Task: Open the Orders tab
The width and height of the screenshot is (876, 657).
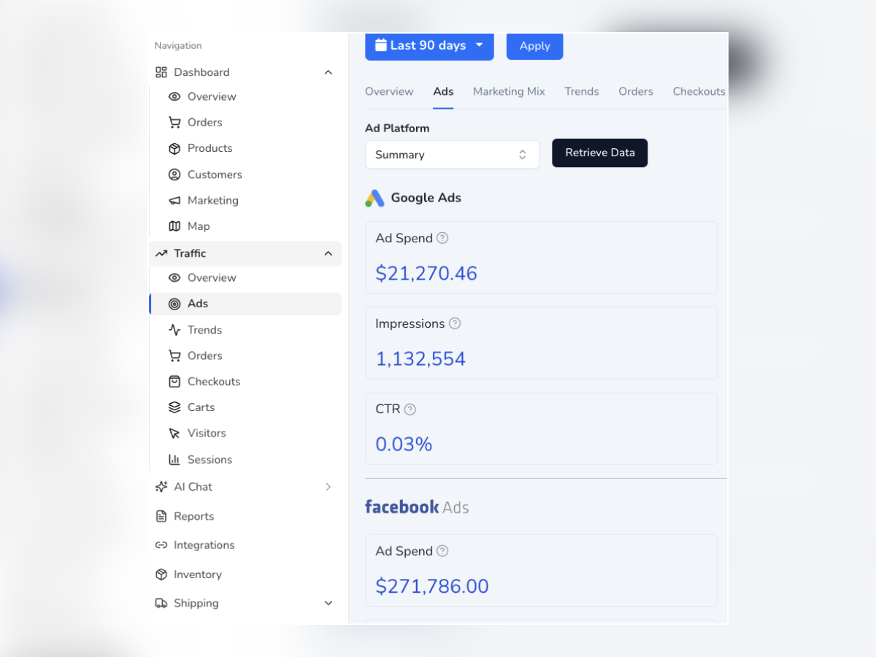Action: click(636, 91)
